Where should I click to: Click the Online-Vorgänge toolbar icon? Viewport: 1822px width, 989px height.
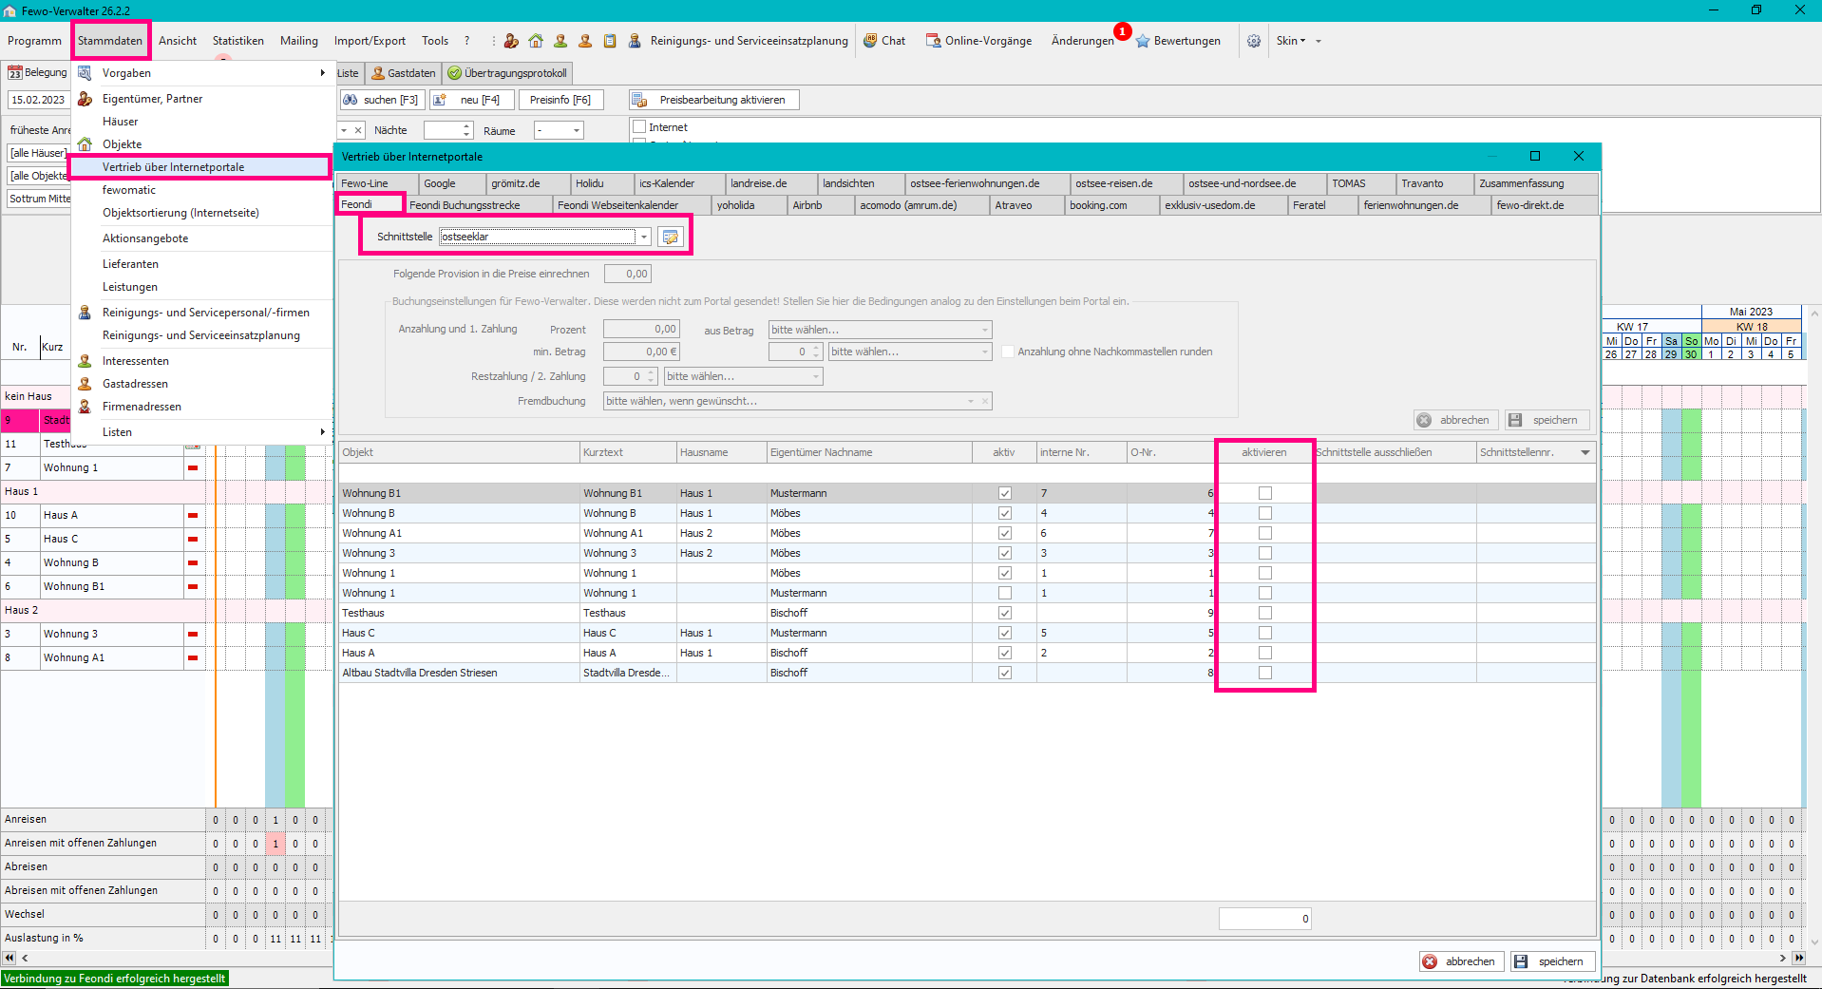click(934, 41)
